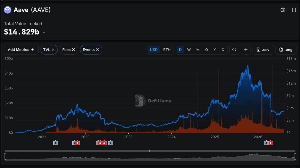Switch chart denomination to USD
Viewport: 300px width, 168px height.
click(x=154, y=50)
